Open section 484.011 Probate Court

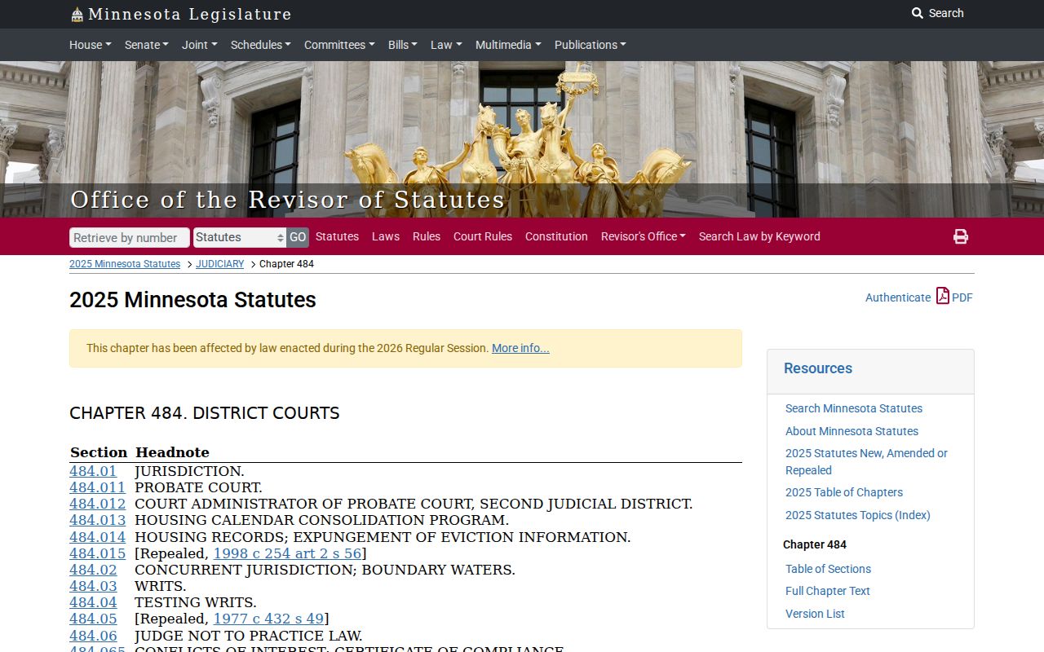pyautogui.click(x=98, y=487)
